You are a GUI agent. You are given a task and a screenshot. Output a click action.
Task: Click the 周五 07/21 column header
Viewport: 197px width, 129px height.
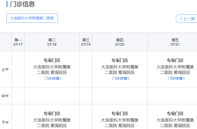pos(175,42)
